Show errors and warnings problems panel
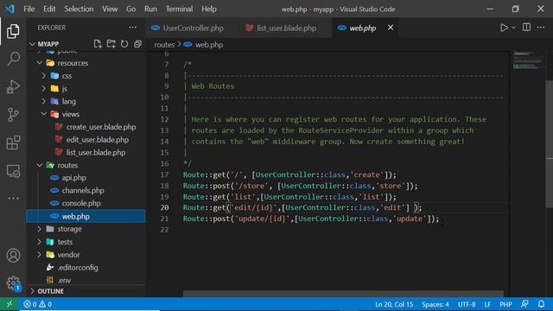553x311 pixels. [38, 304]
